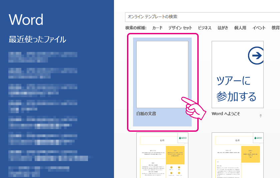Select the 教育 search suggestion

pos(276,28)
